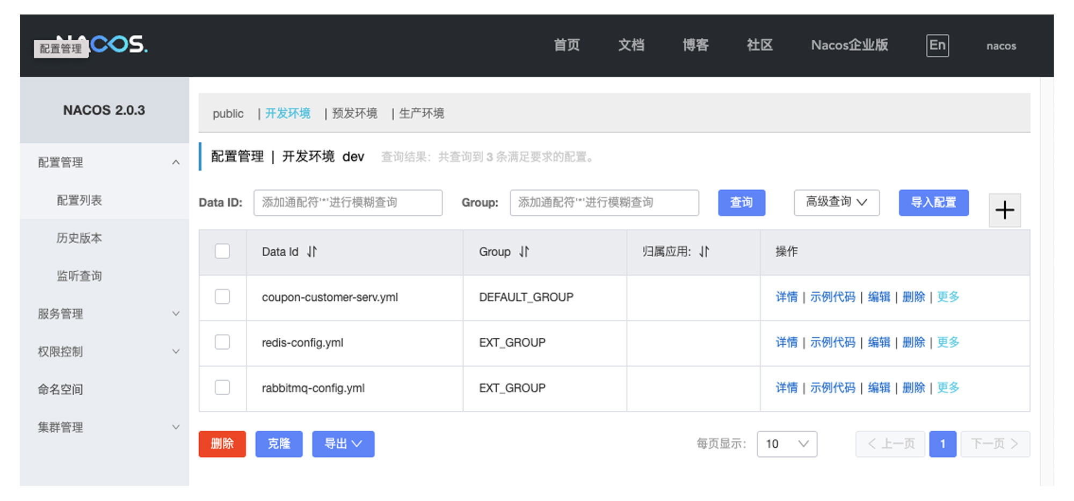Open the 导出 export dropdown button
Viewport: 1074px width, 501px height.
coord(343,444)
